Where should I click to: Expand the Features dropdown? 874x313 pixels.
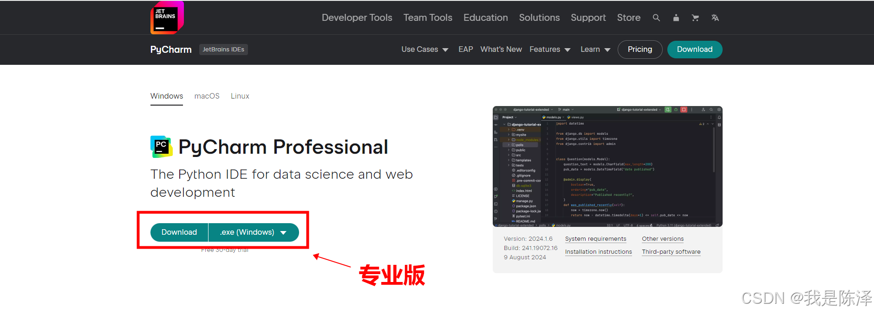(x=550, y=50)
